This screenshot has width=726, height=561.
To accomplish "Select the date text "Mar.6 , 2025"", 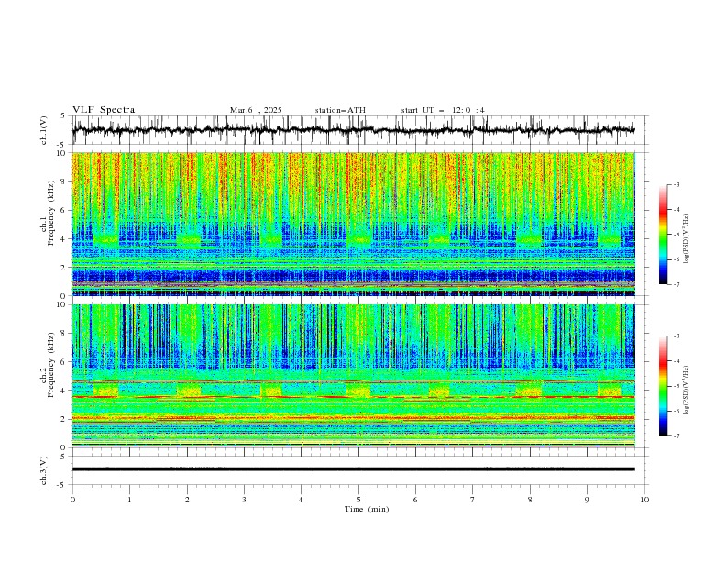I will click(x=256, y=110).
